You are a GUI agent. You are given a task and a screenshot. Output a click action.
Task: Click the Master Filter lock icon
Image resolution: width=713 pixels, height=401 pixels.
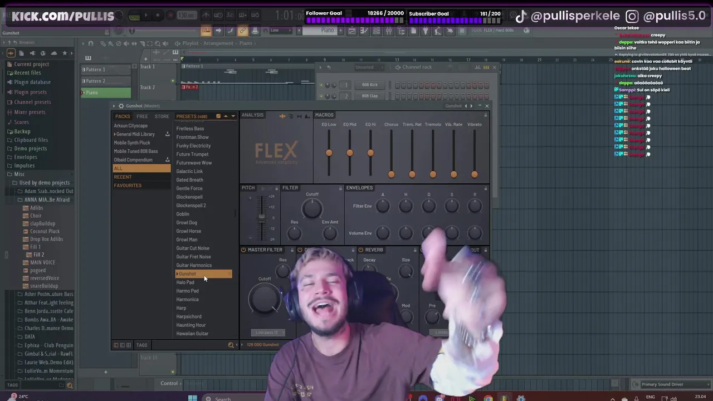[x=292, y=250]
